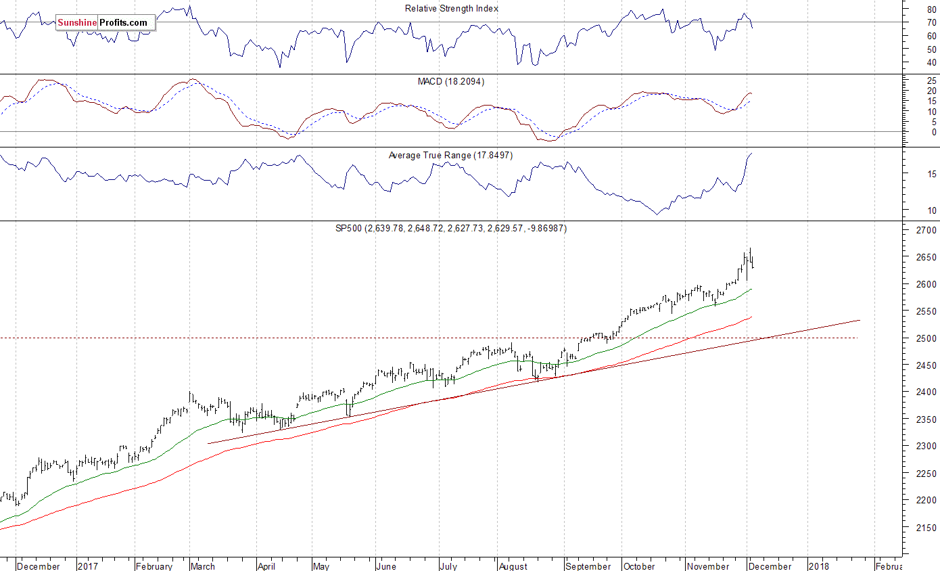Click the 2017 year axis label
Image resolution: width=940 pixels, height=571 pixels.
pos(88,566)
